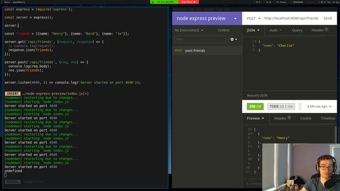Place cursor on the 'server.' line
The image size is (340, 191).
(11, 25)
